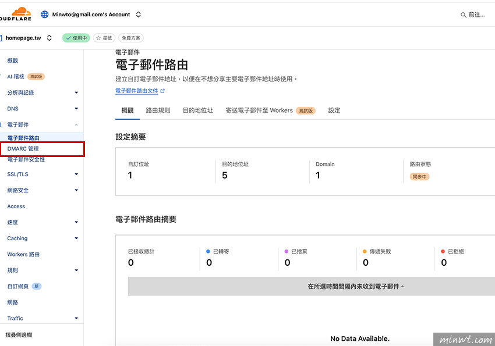Expand the SSL/TLS sidebar section
The height and width of the screenshot is (346, 495).
click(76, 174)
